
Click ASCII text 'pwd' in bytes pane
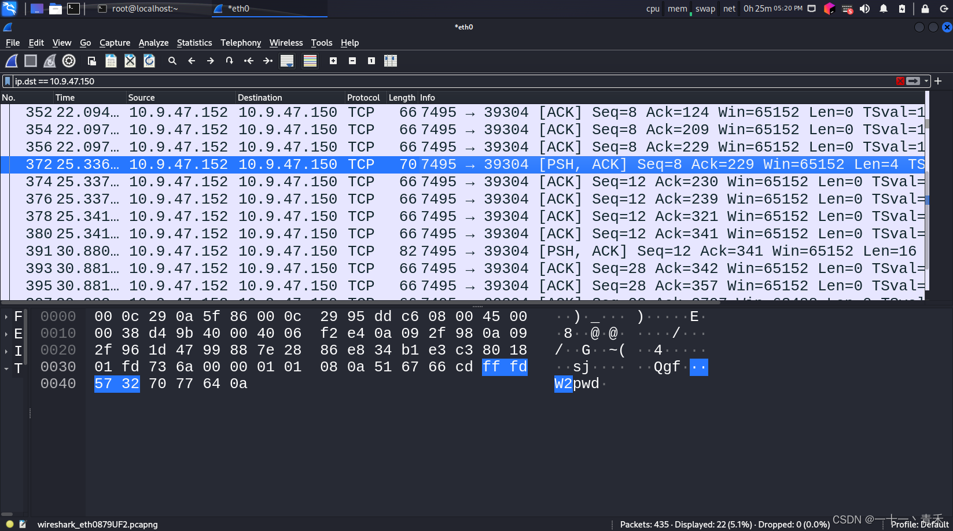(x=586, y=384)
